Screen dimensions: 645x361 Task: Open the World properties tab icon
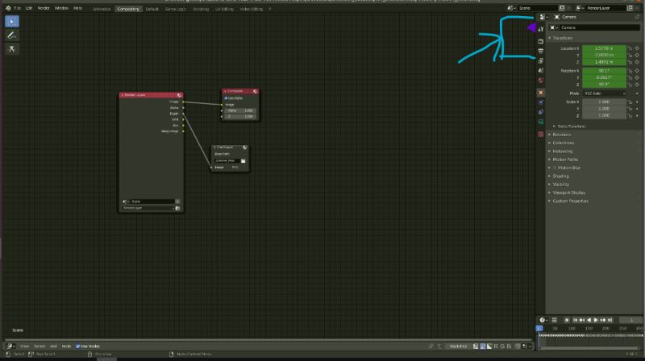[541, 81]
